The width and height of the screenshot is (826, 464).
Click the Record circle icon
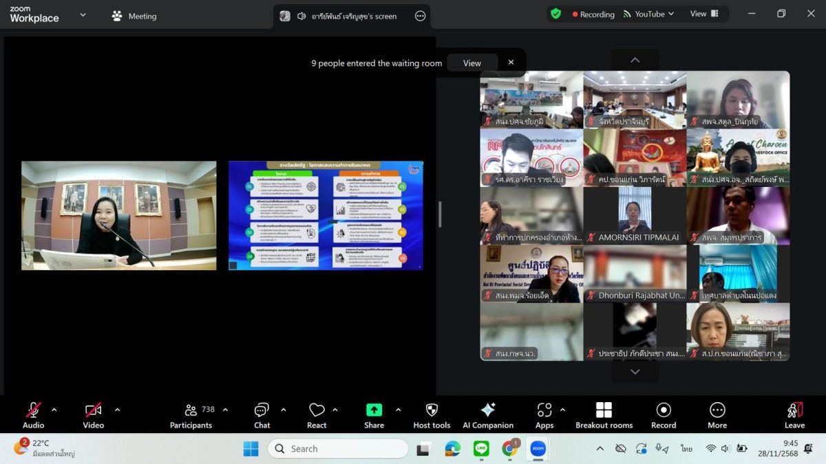point(664,410)
